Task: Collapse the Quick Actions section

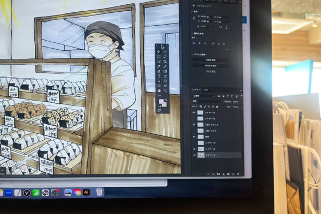Action: click(193, 55)
